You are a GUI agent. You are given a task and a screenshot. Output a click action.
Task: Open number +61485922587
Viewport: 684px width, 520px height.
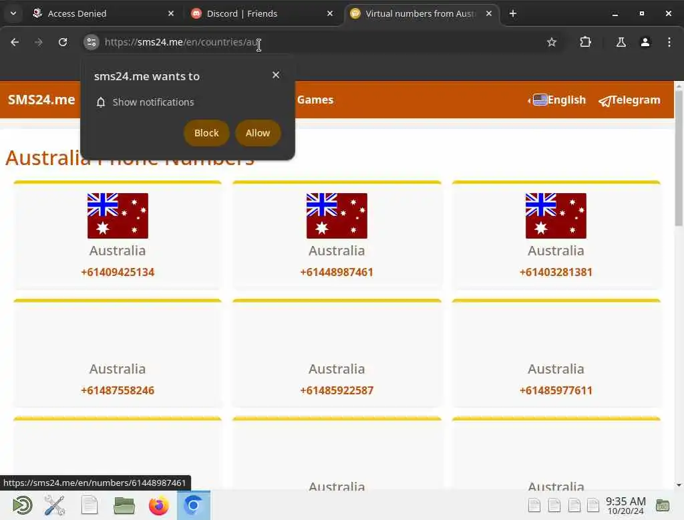tap(337, 390)
